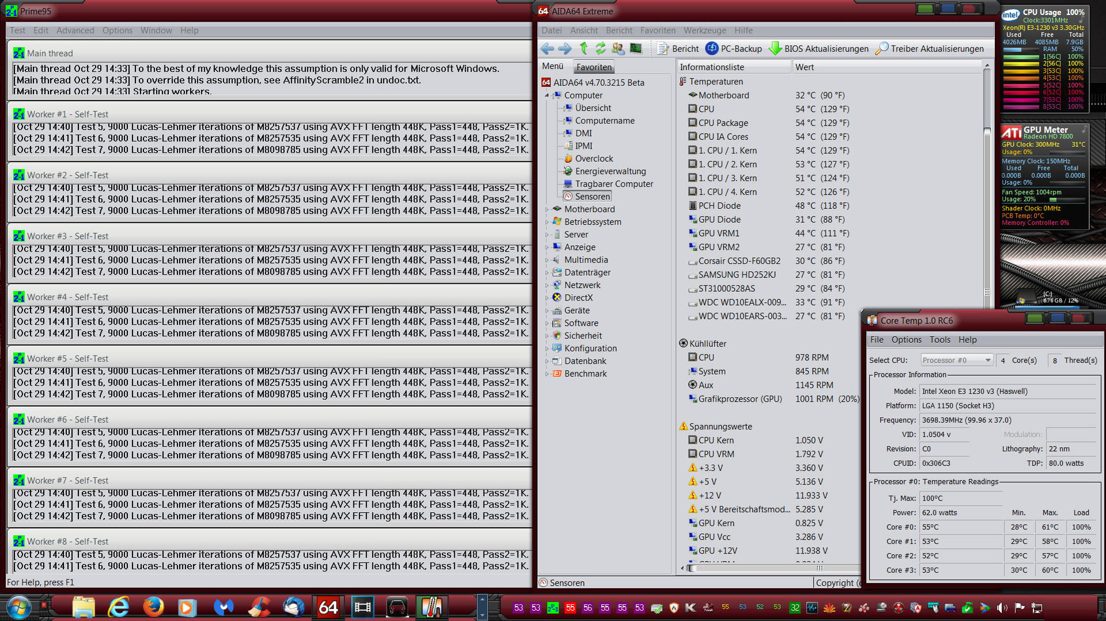Go back in the AIDA64 toolbar
This screenshot has height=621, width=1106.
click(x=548, y=49)
